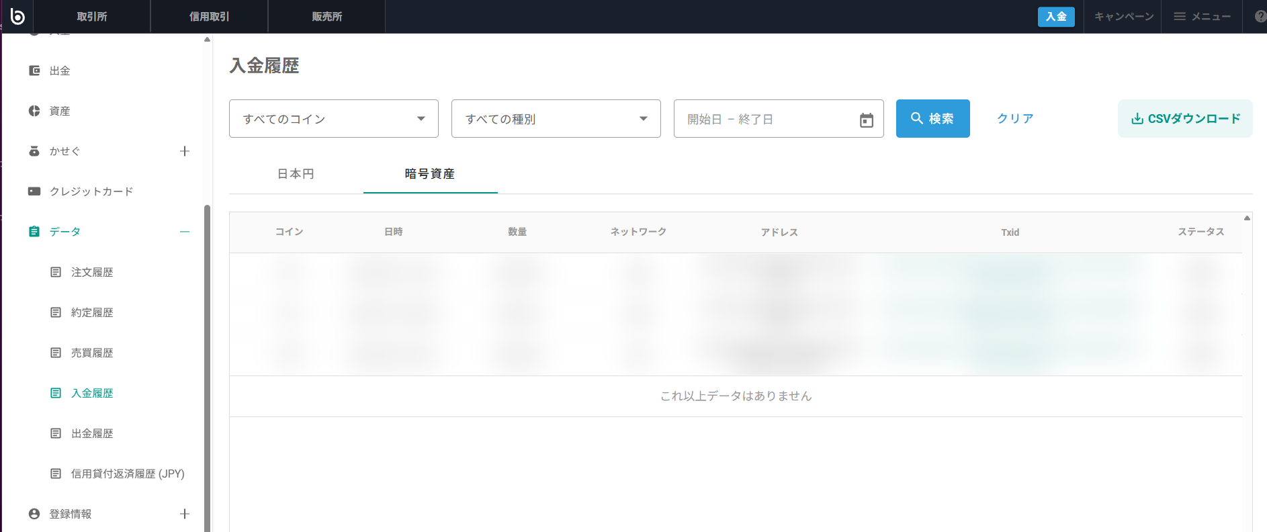Select the 暗号資産 tab
1267x532 pixels.
tap(431, 174)
